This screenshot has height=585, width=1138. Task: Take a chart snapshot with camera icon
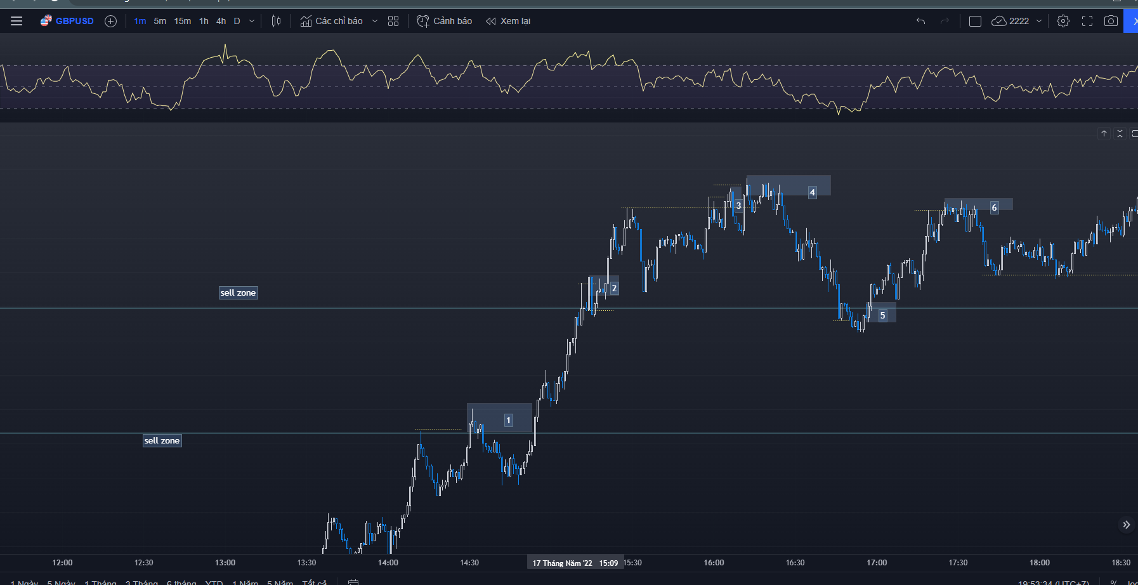pos(1111,21)
